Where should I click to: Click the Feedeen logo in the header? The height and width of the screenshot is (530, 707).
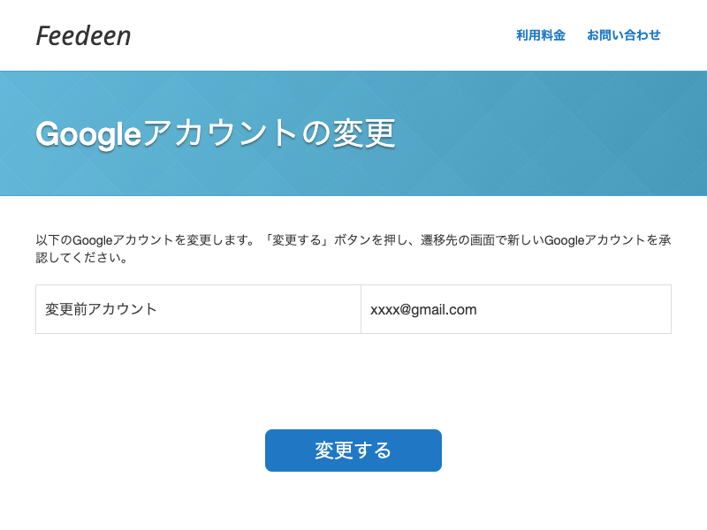point(83,35)
